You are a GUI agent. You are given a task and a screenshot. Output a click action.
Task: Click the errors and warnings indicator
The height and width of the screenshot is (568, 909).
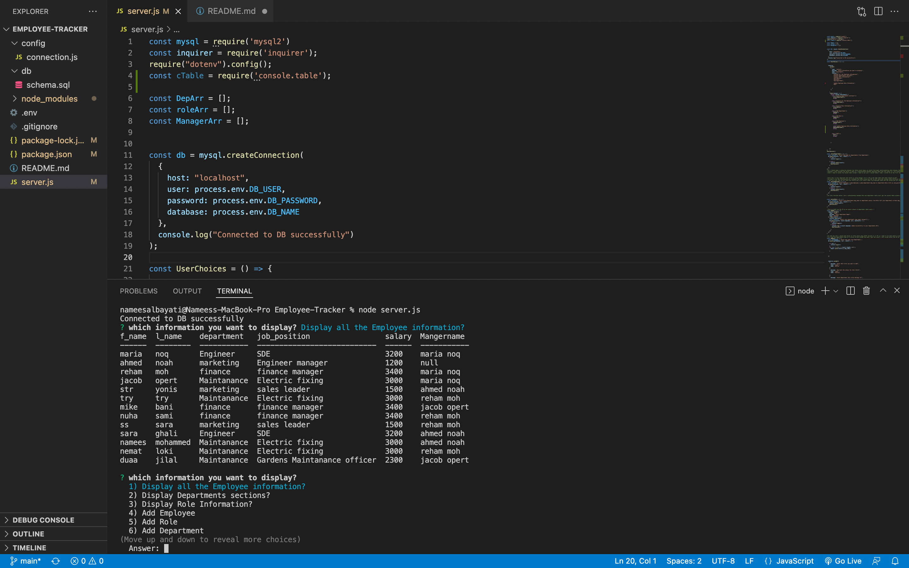[87, 560]
